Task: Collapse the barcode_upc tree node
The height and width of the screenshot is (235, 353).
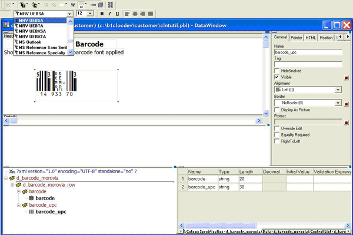Action: (19, 206)
